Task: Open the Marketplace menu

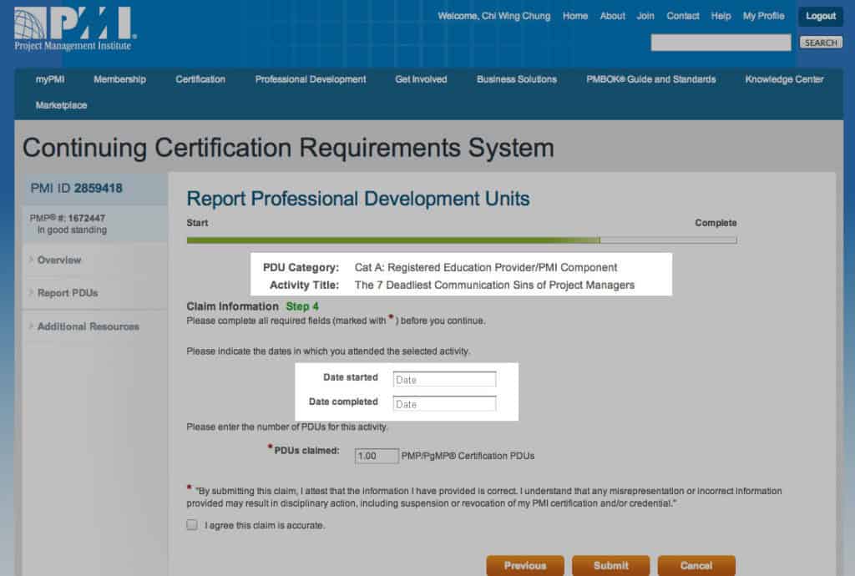Action: (61, 105)
